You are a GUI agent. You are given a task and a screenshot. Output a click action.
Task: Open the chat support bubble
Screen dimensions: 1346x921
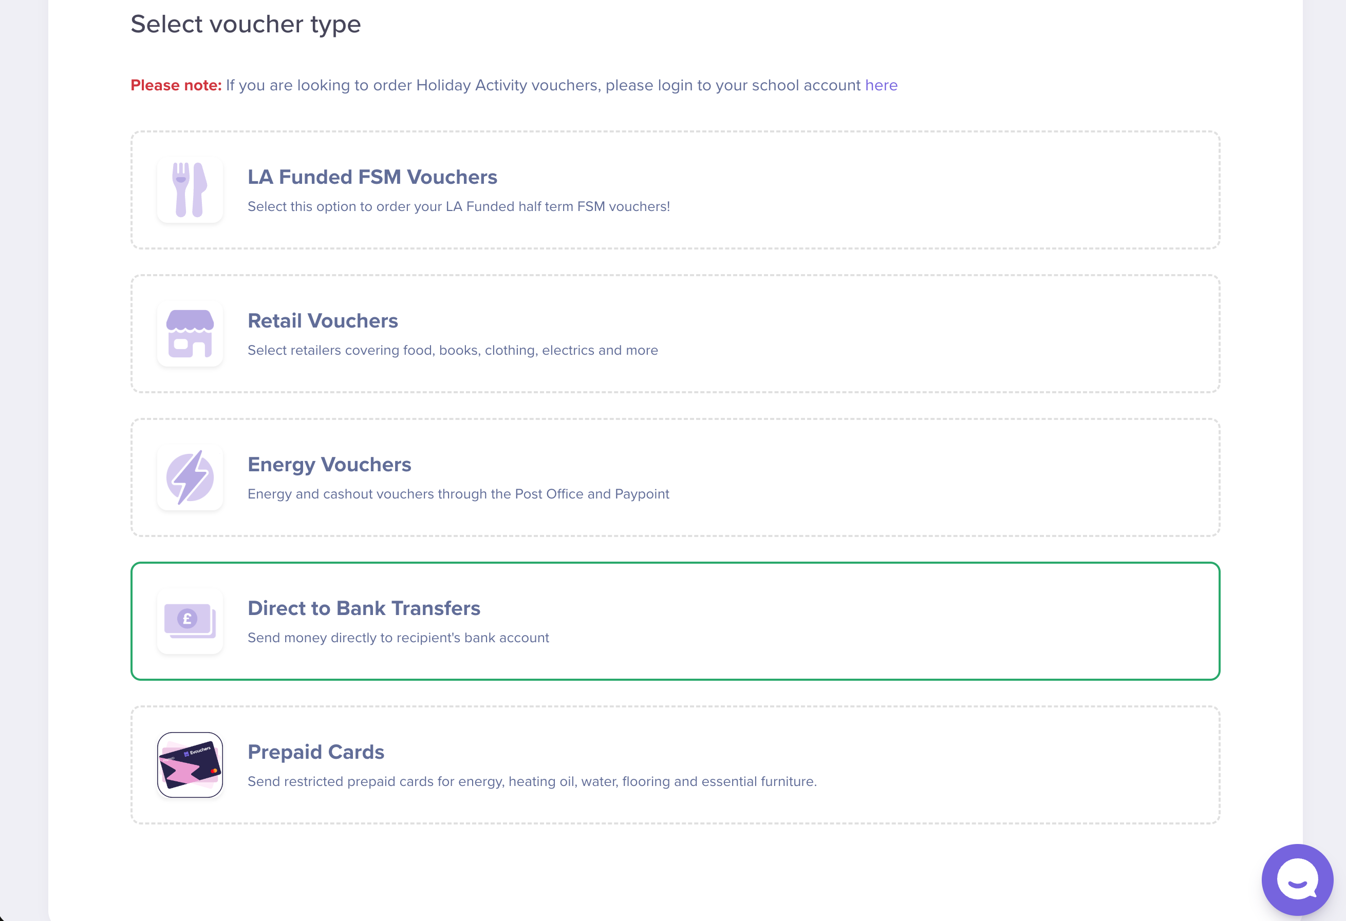click(x=1297, y=879)
